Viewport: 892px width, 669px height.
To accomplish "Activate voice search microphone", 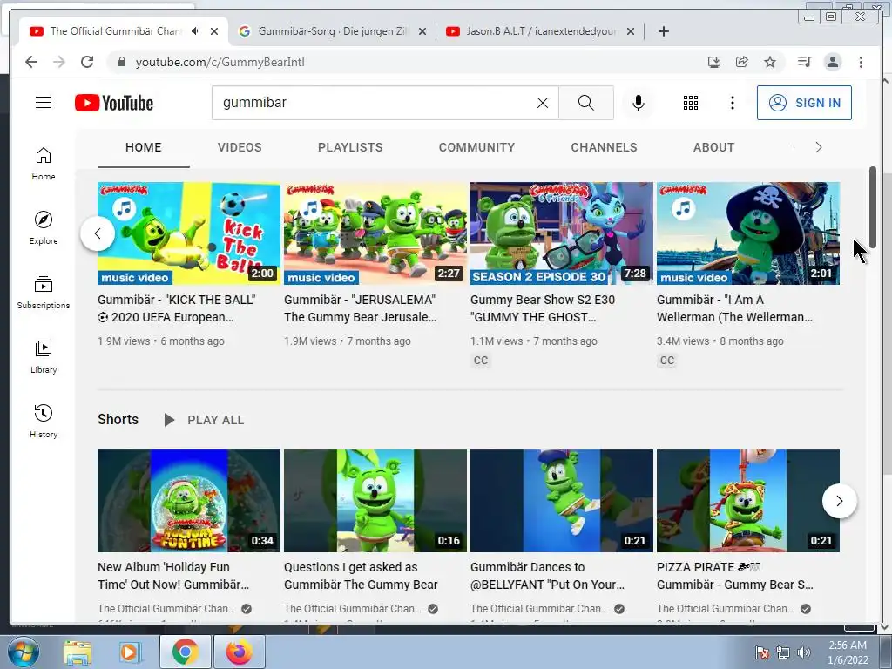I will coord(639,103).
